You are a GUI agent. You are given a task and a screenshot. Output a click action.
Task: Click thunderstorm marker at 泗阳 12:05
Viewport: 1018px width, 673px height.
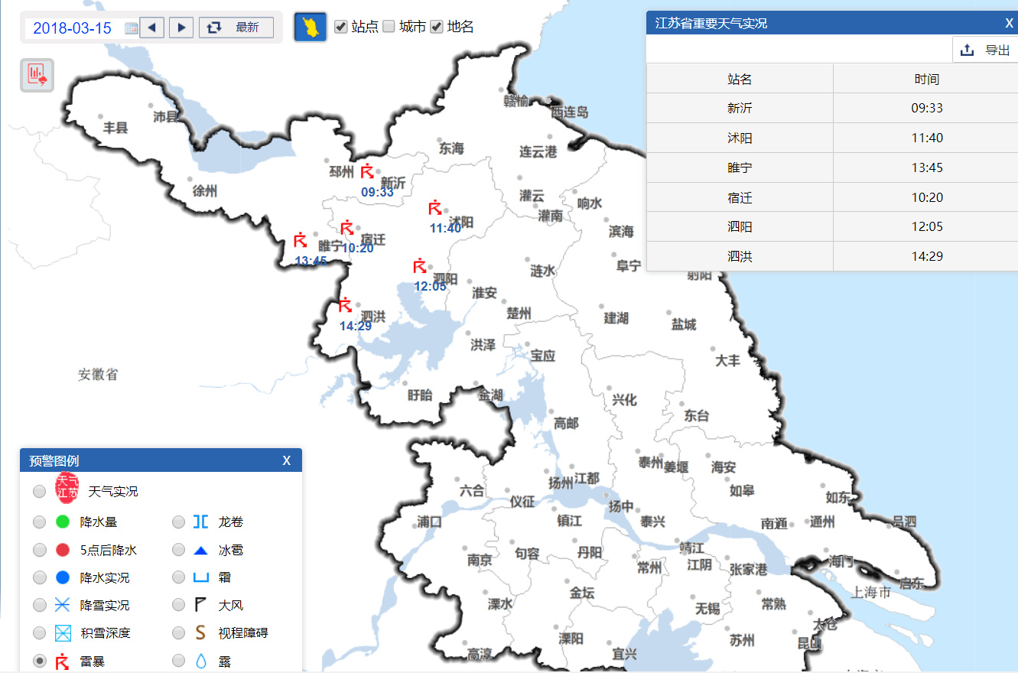coord(419,265)
